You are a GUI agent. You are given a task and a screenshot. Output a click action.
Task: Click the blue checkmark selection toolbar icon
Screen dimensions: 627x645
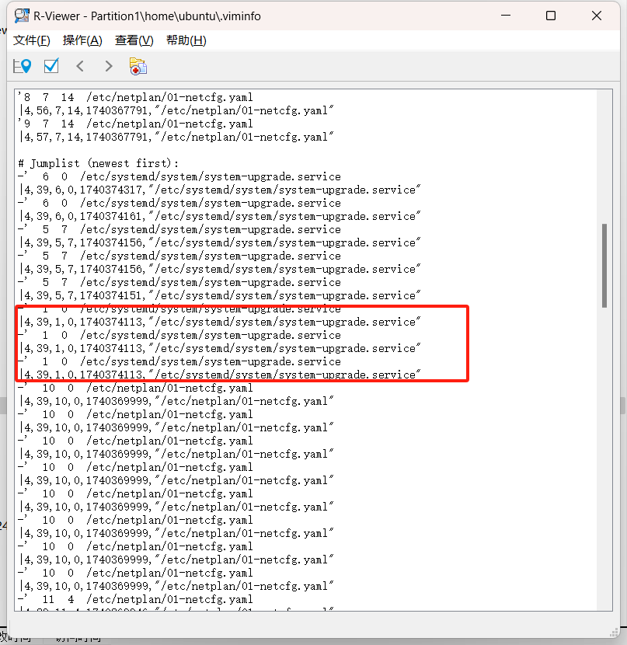[51, 66]
